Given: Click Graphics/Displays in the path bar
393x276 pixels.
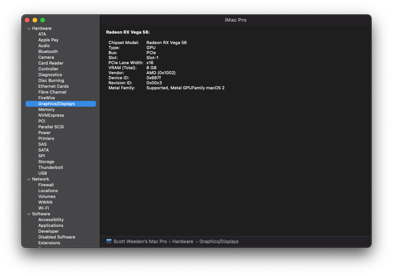Looking at the screenshot, I should tap(219, 242).
